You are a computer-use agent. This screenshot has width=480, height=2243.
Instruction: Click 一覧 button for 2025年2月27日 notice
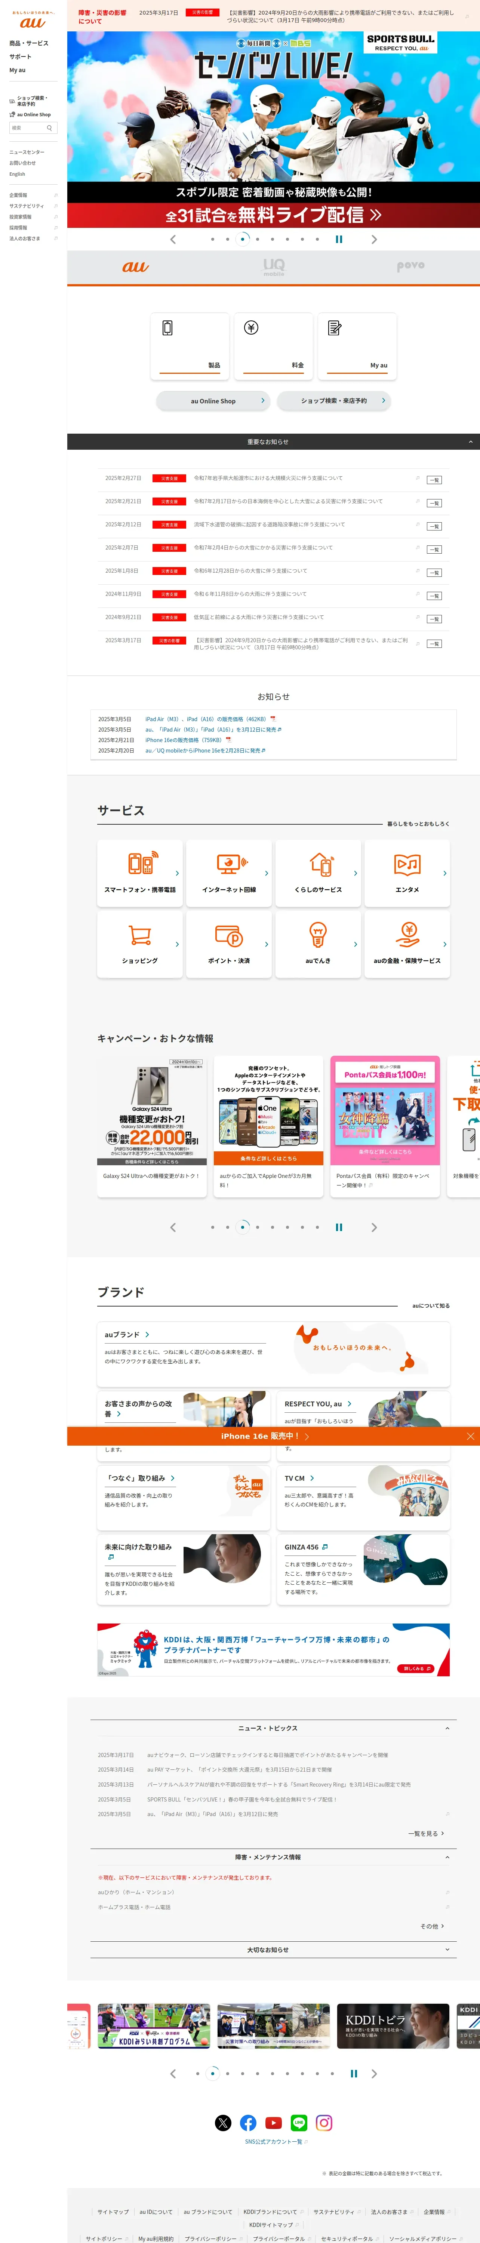coord(434,480)
